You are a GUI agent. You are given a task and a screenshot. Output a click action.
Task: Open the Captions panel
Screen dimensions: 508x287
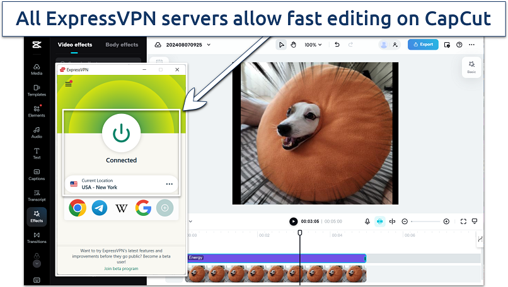pyautogui.click(x=37, y=175)
